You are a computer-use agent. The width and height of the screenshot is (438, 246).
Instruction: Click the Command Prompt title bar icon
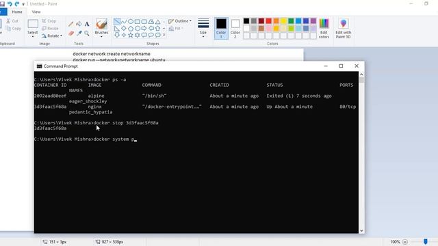pyautogui.click(x=40, y=66)
